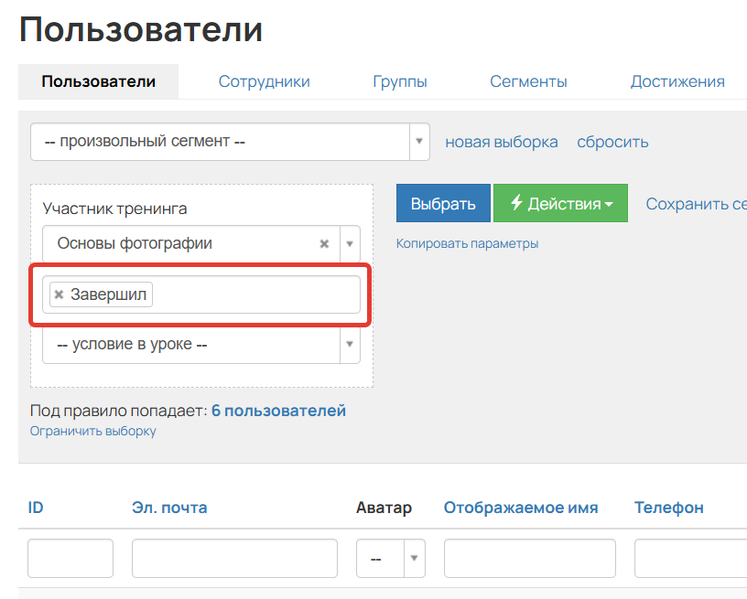Click the "сбросить" link
747x599 pixels.
coord(612,142)
